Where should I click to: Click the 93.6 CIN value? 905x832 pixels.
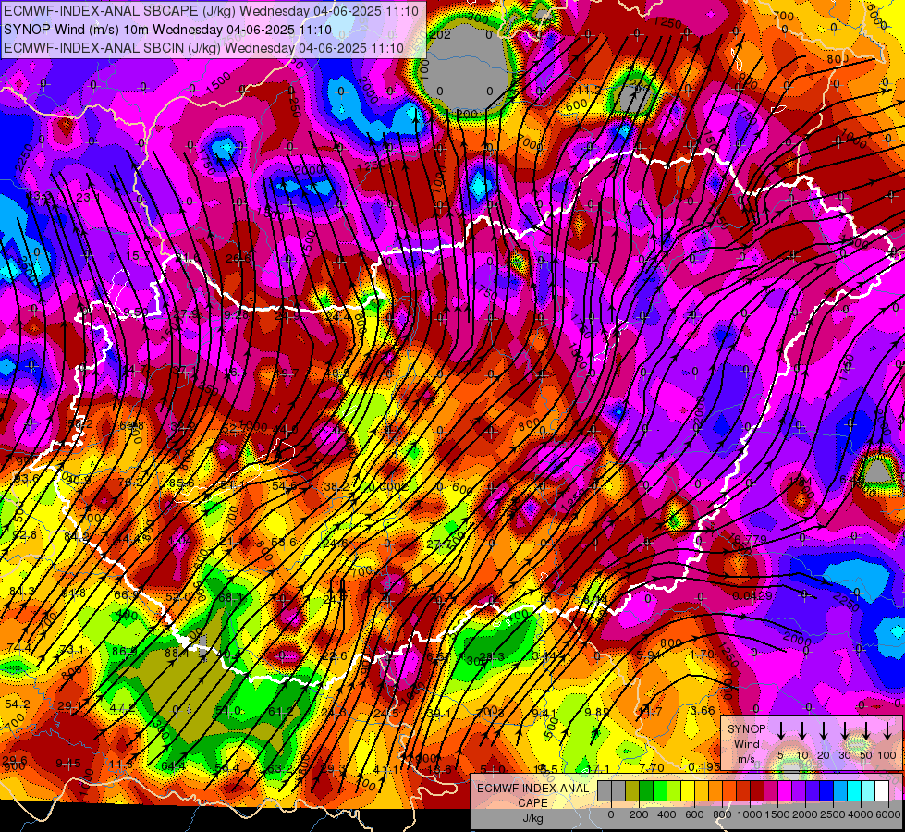point(27,479)
